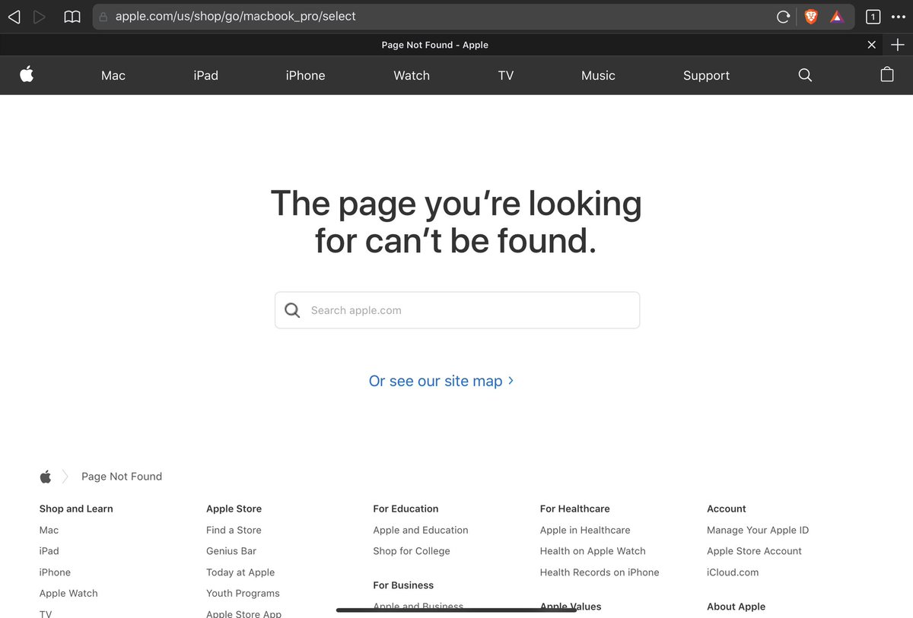Image resolution: width=913 pixels, height=618 pixels.
Task: Open Apple in Healthcare link
Action: (x=585, y=530)
